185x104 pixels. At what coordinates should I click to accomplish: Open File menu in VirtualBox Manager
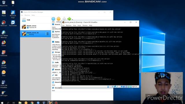point(22,15)
